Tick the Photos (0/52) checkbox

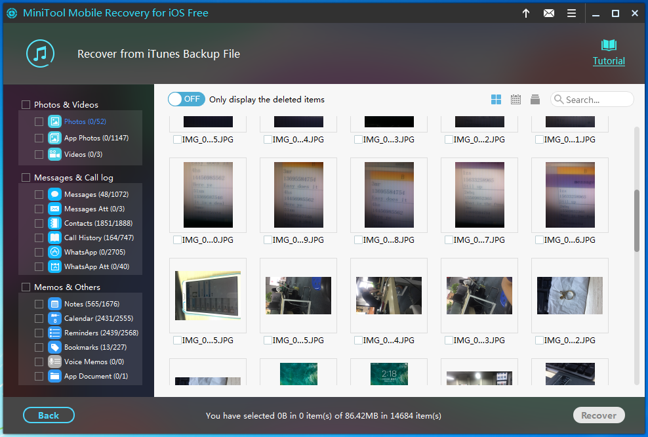39,121
